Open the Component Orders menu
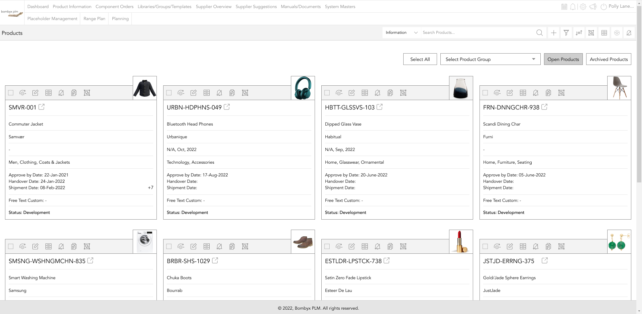 (x=114, y=6)
